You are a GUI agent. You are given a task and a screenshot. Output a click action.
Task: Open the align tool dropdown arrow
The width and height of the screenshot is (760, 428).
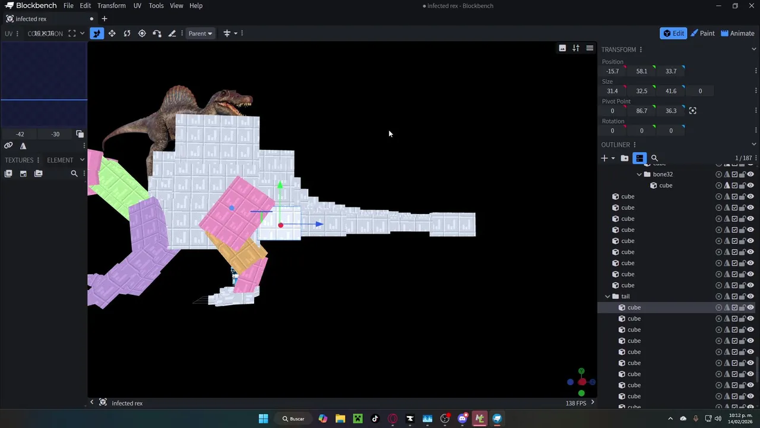coord(235,33)
